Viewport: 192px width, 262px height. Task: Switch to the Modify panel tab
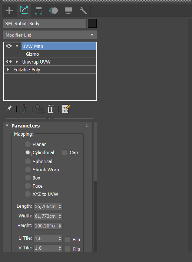(x=24, y=10)
